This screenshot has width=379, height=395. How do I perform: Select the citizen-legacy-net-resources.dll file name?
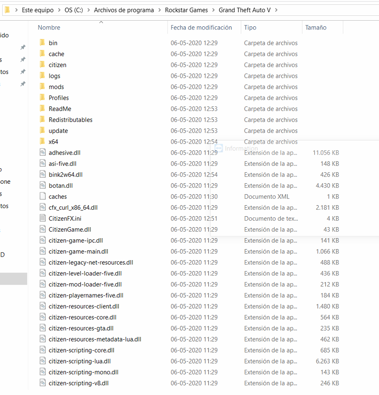click(91, 262)
